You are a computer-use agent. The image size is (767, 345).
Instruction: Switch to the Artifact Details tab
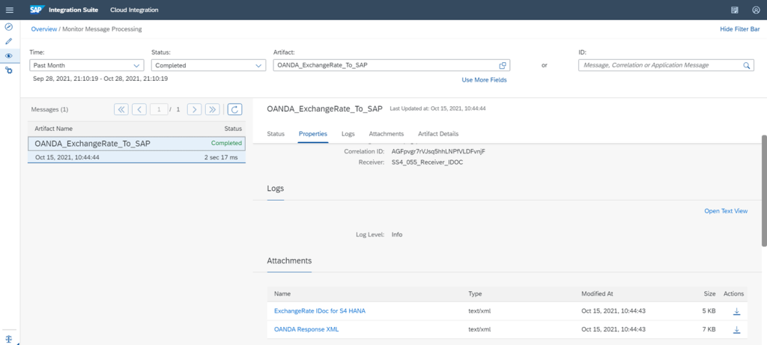tap(438, 134)
